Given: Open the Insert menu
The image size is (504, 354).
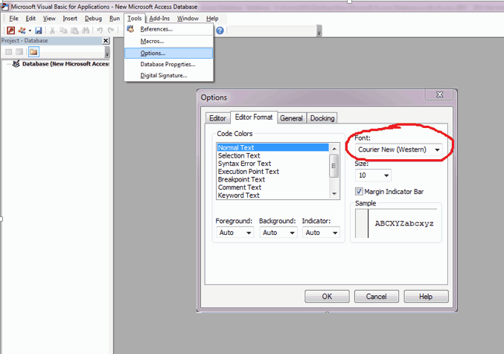Looking at the screenshot, I should [70, 19].
